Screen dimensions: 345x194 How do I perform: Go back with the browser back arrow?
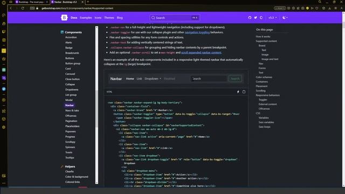(x=11, y=8)
